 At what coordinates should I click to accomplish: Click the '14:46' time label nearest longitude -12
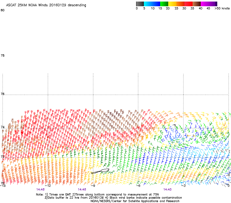(40, 190)
